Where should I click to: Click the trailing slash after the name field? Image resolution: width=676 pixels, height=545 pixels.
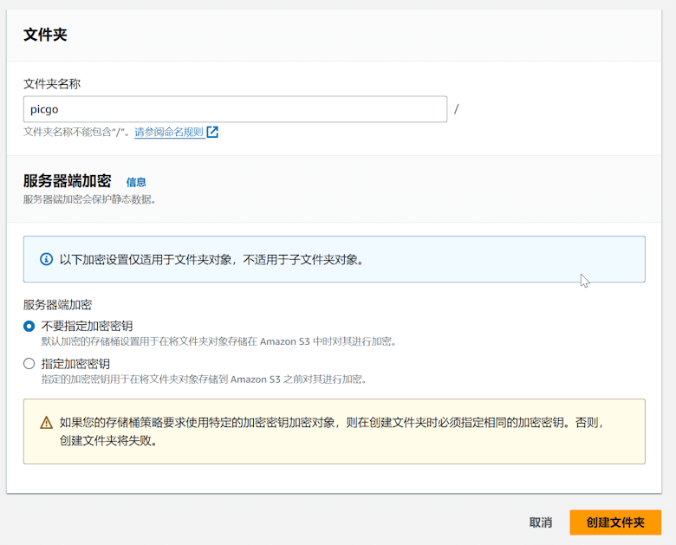[456, 109]
